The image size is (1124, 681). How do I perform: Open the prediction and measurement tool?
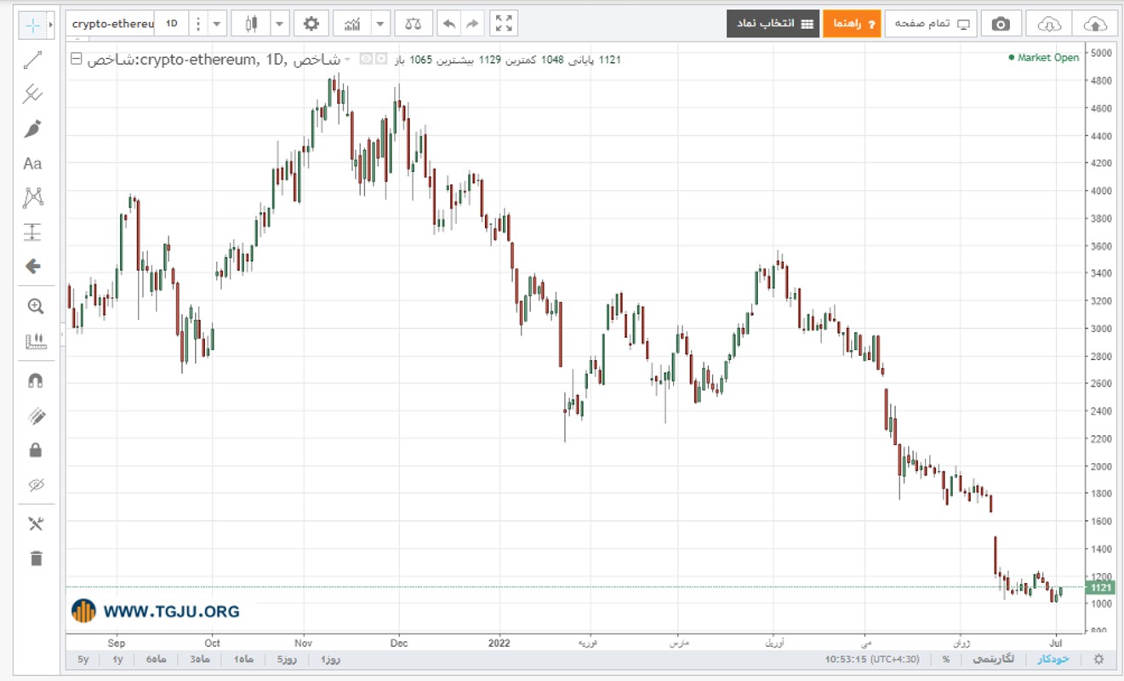33,232
